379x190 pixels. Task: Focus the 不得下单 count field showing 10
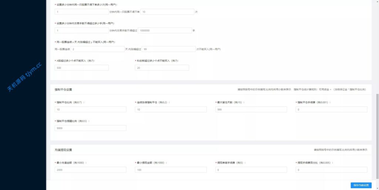pos(167,12)
